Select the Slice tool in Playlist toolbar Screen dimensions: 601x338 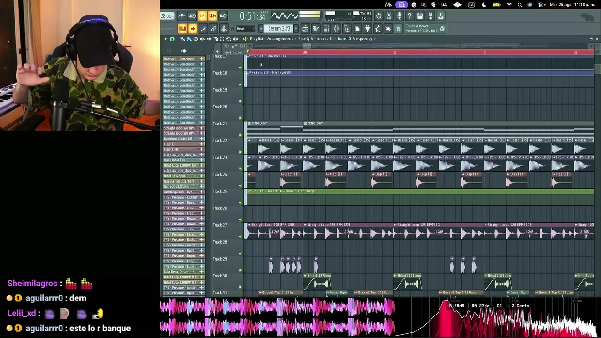(216, 39)
